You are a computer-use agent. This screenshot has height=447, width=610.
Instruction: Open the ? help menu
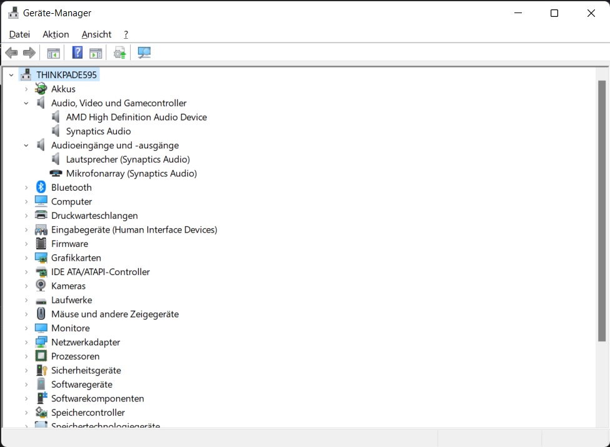point(126,34)
